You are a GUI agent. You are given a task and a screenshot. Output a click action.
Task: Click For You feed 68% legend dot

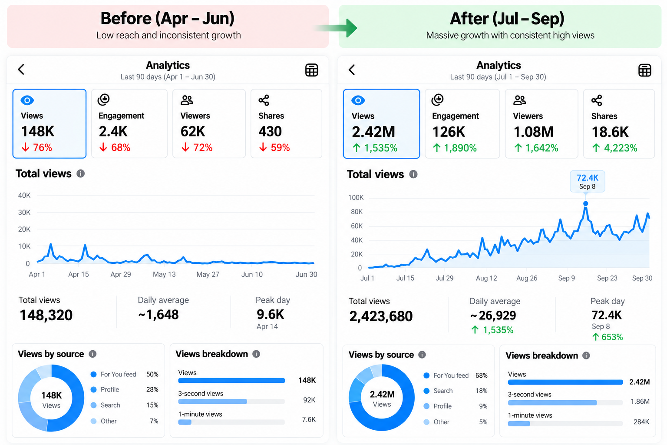coord(426,375)
